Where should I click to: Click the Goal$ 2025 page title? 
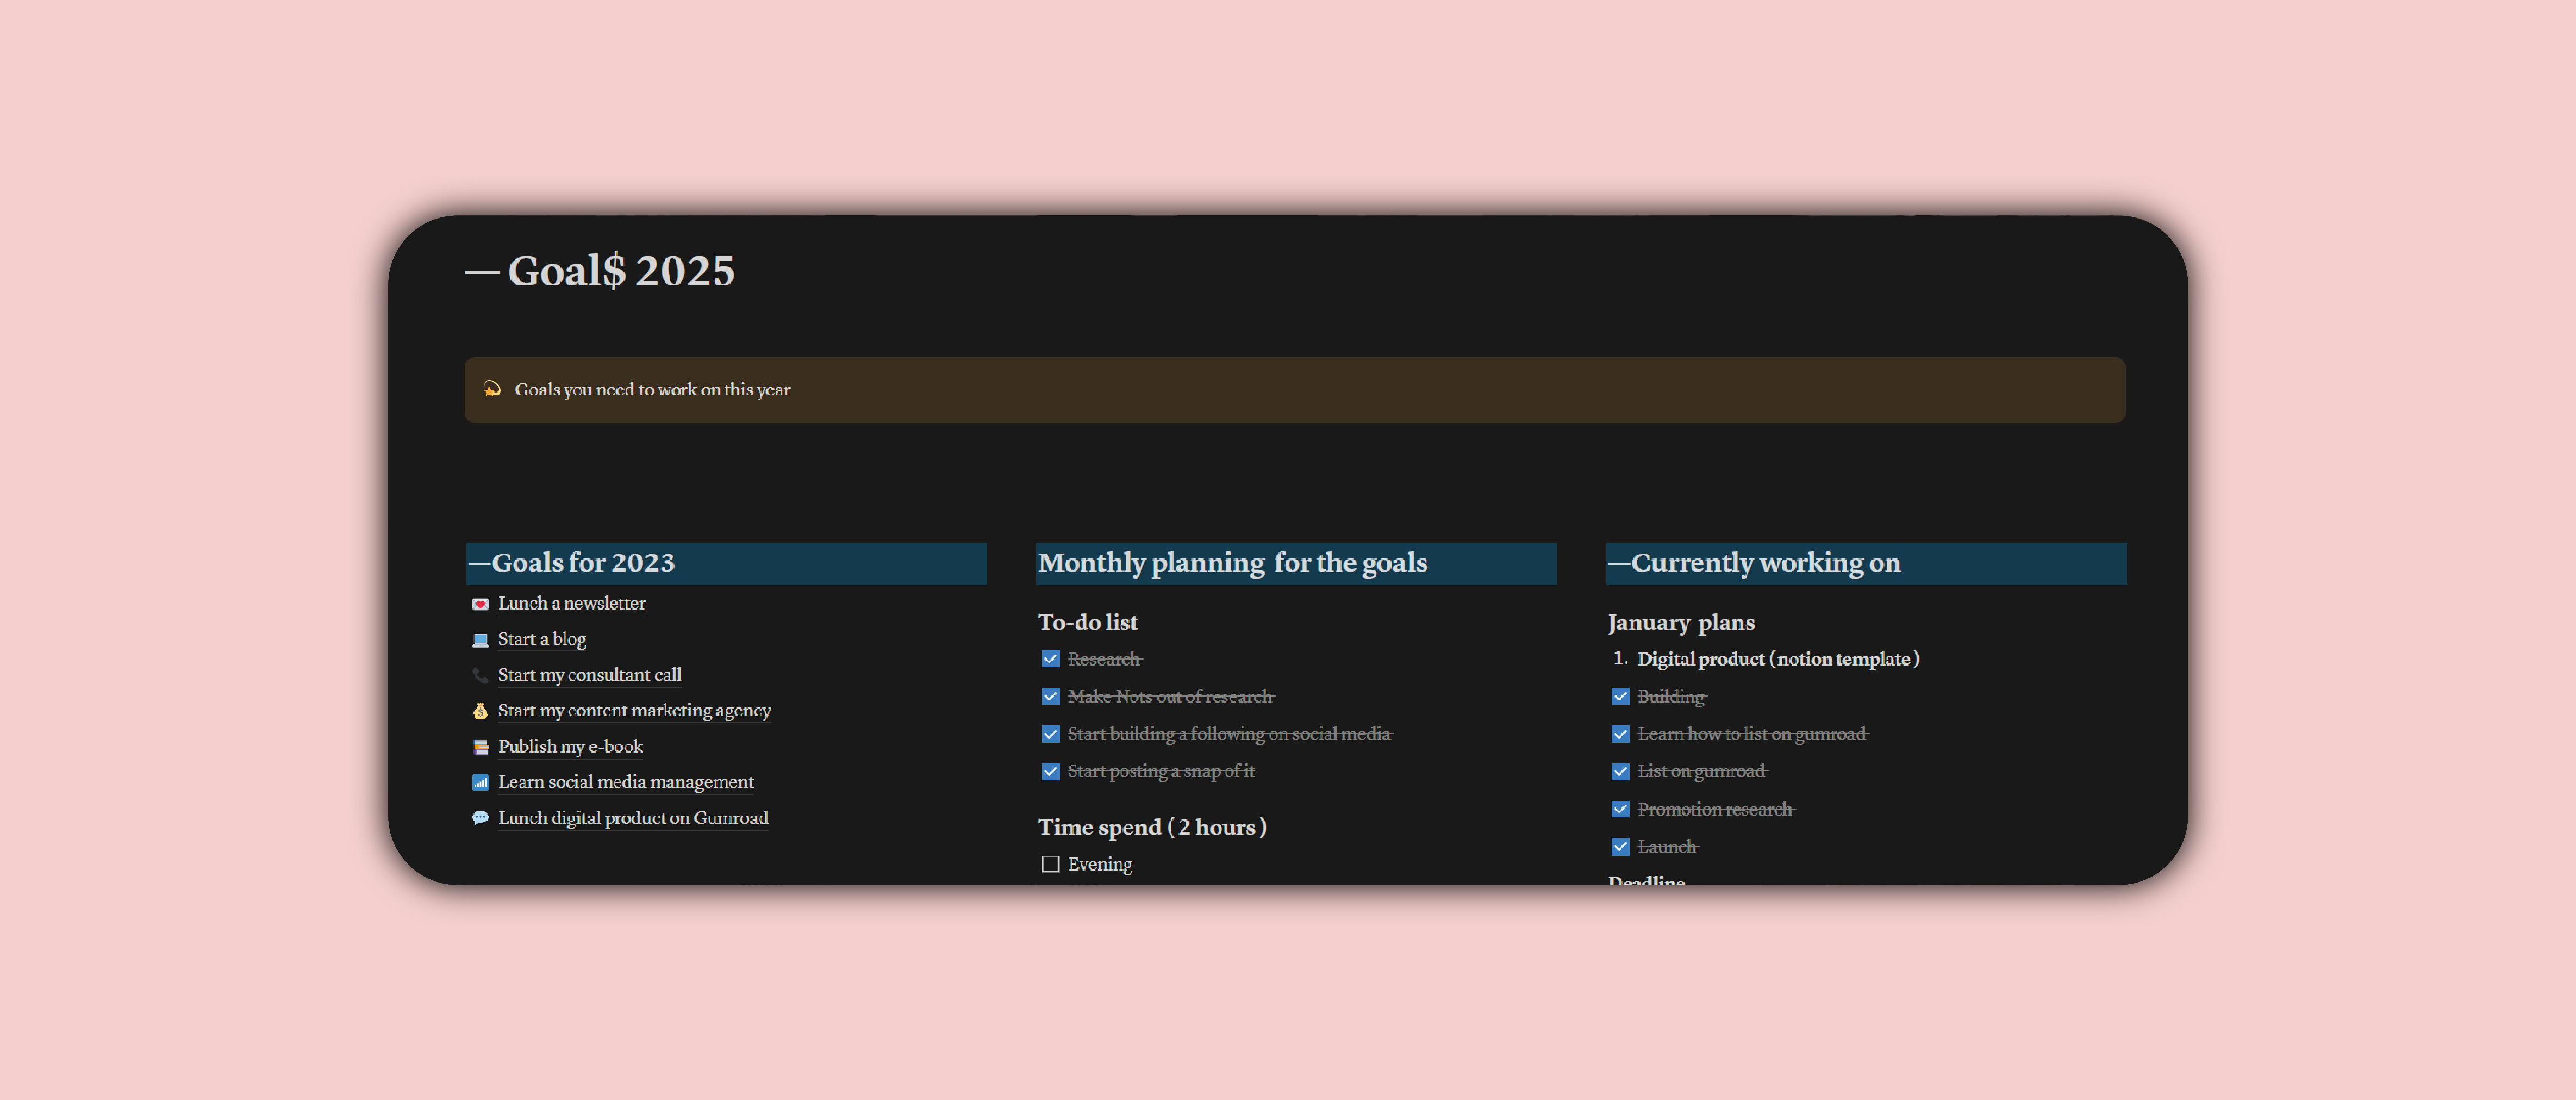[x=620, y=271]
